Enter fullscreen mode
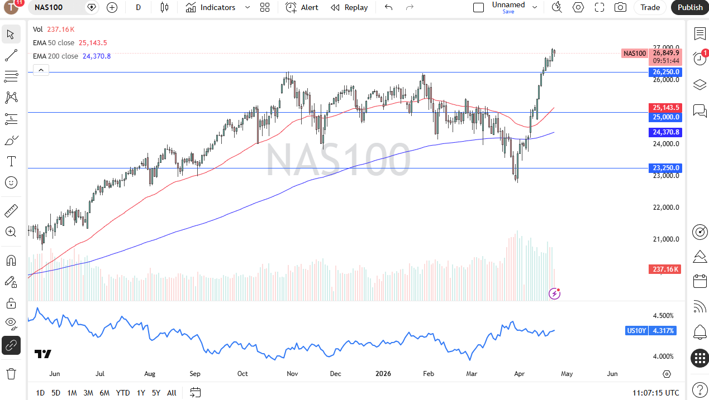709x400 pixels. [599, 7]
